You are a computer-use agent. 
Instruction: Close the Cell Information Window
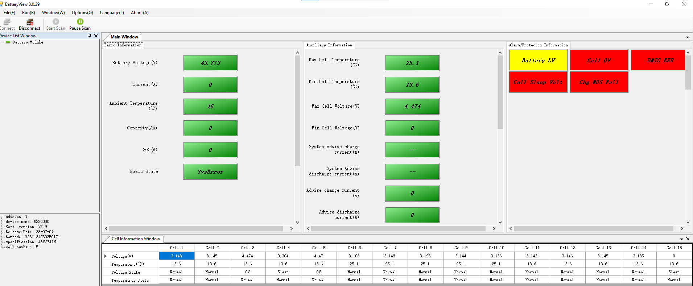point(688,239)
